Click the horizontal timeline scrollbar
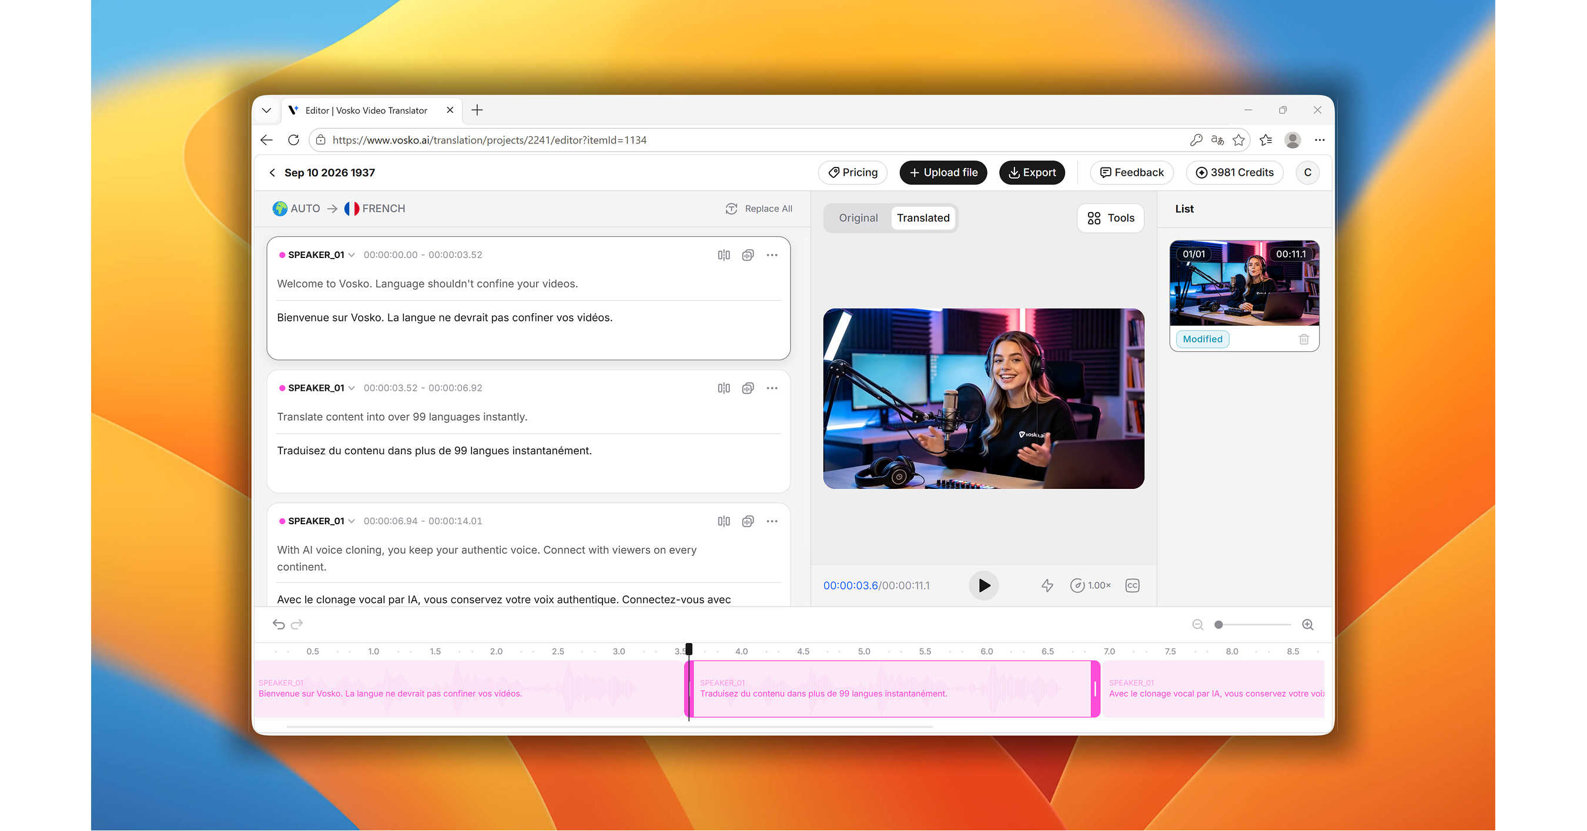 [x=610, y=727]
